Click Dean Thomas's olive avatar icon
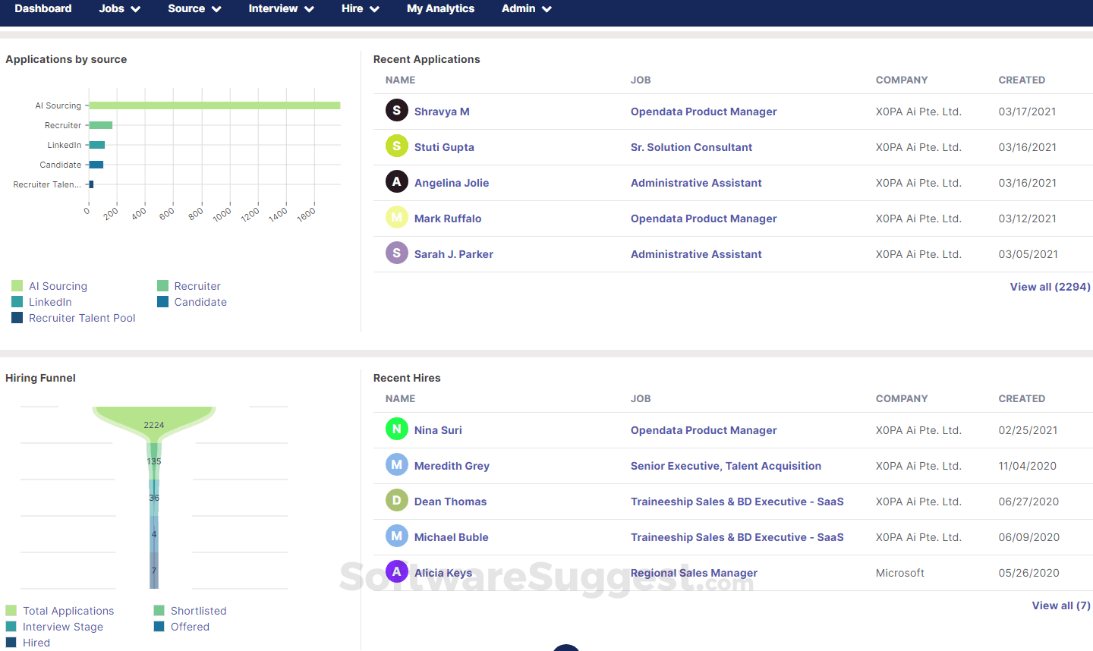The width and height of the screenshot is (1093, 651). pos(396,501)
